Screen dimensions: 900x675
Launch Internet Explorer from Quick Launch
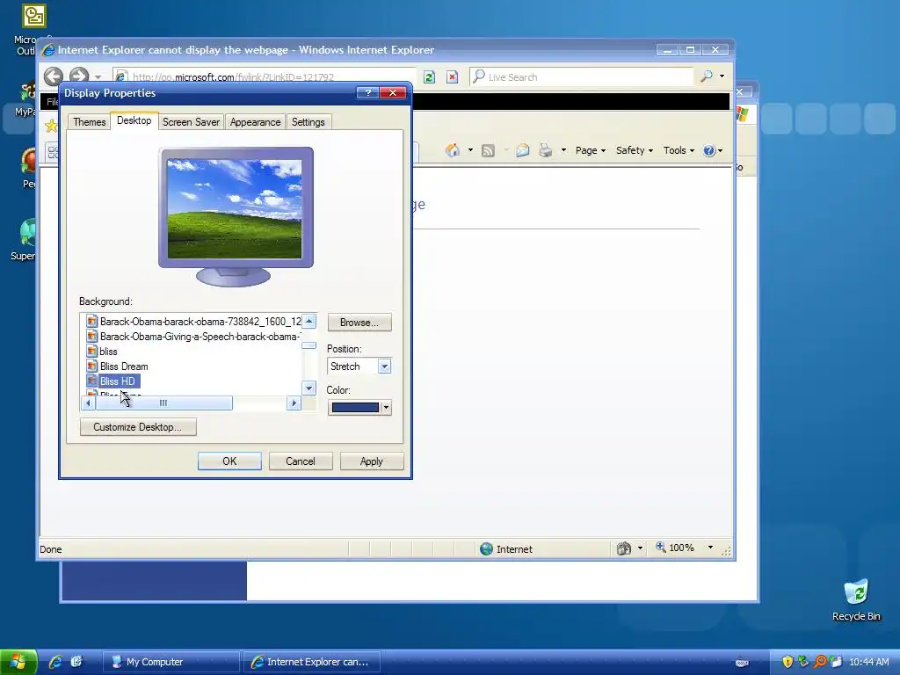[x=55, y=662]
